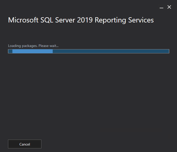Click the unfilled dark portion of progress bar
Viewport: 177px width, 152px height.
pos(111,51)
